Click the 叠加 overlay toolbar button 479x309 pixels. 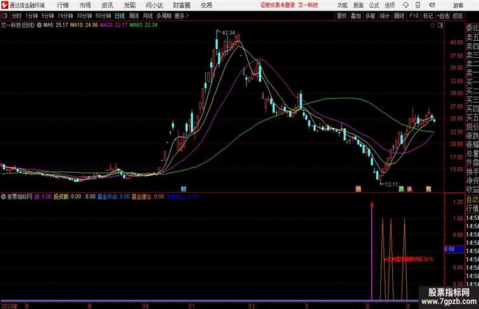point(356,16)
